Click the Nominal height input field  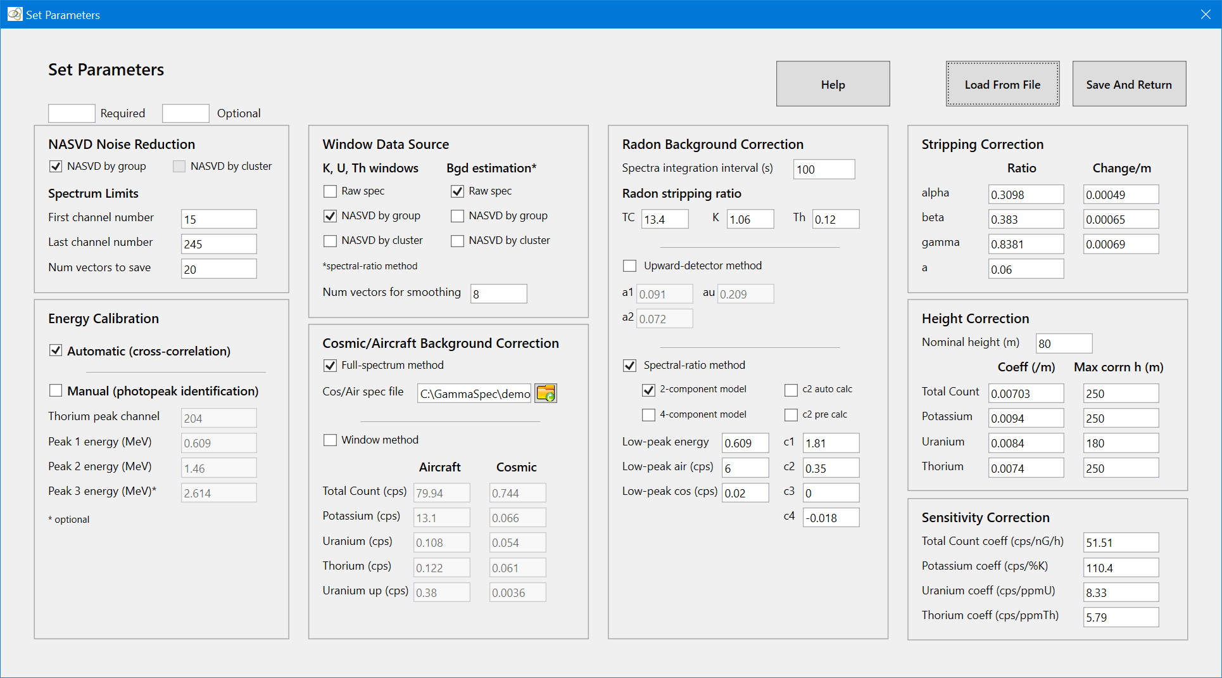tap(1063, 343)
